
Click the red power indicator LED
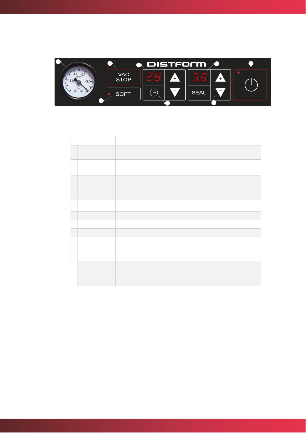[238, 73]
